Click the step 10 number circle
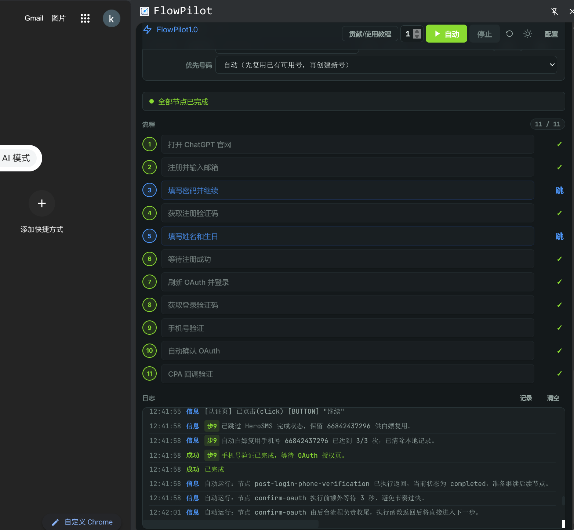Viewport: 574px width, 530px height. (149, 351)
